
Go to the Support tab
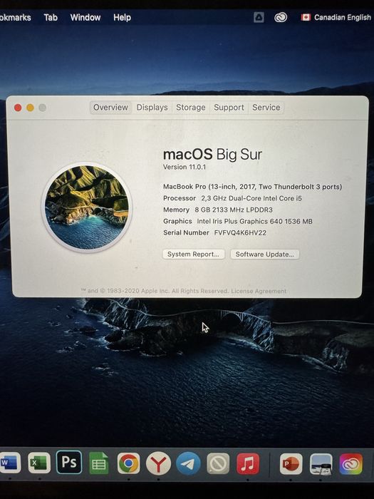click(229, 108)
